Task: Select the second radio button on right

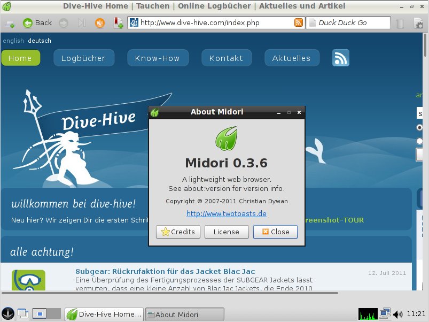Action: pyautogui.click(x=419, y=141)
